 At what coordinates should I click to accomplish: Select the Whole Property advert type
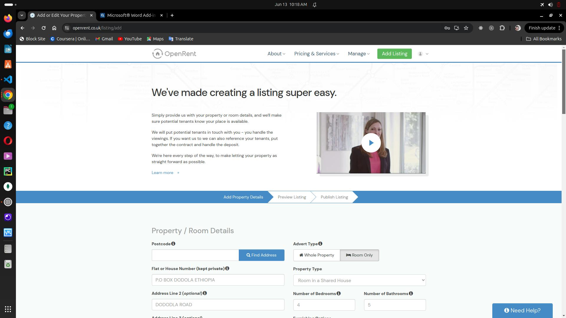pos(317,255)
